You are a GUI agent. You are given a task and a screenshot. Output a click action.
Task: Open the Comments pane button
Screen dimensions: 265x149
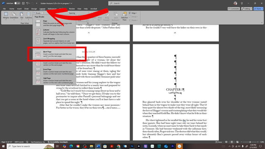click(x=234, y=9)
